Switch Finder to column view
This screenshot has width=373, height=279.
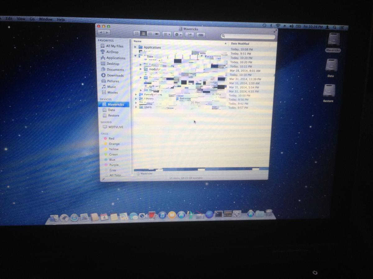(x=150, y=34)
